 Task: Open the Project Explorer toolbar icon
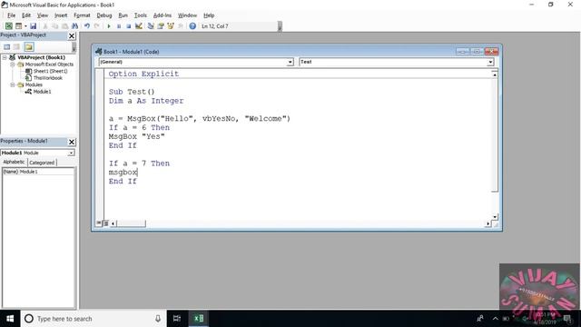(151, 26)
